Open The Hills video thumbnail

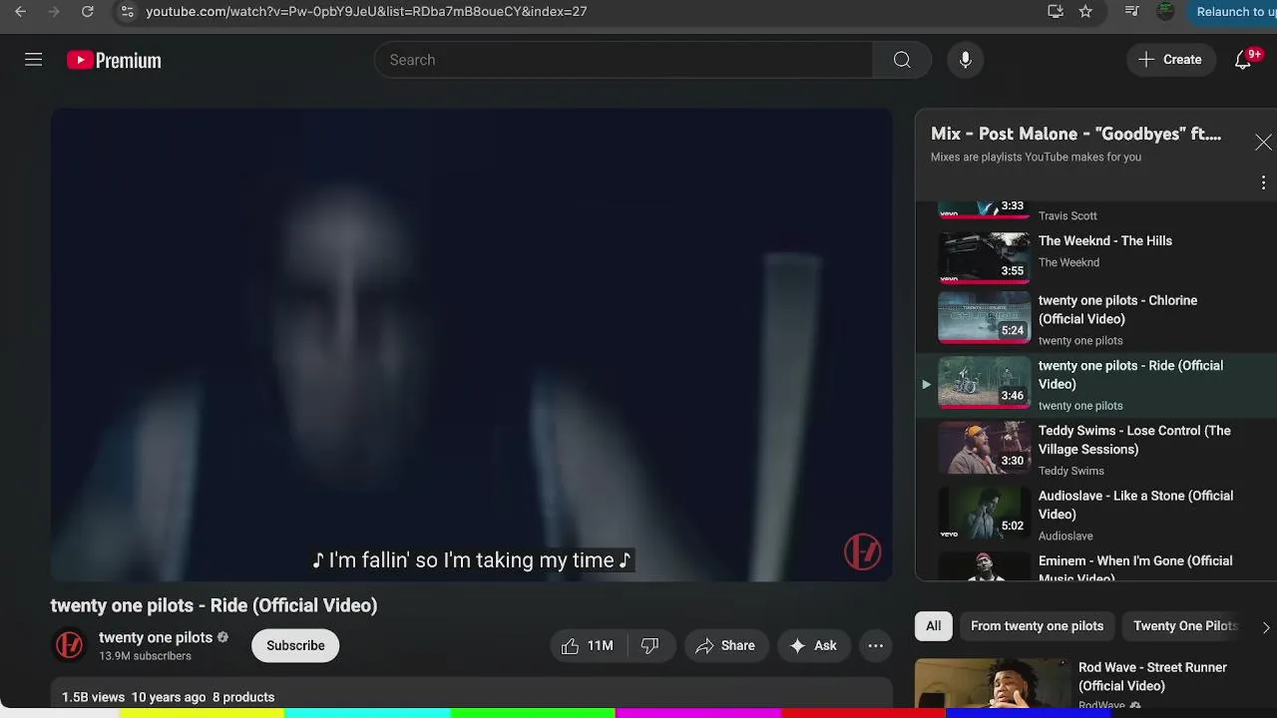[x=984, y=257]
